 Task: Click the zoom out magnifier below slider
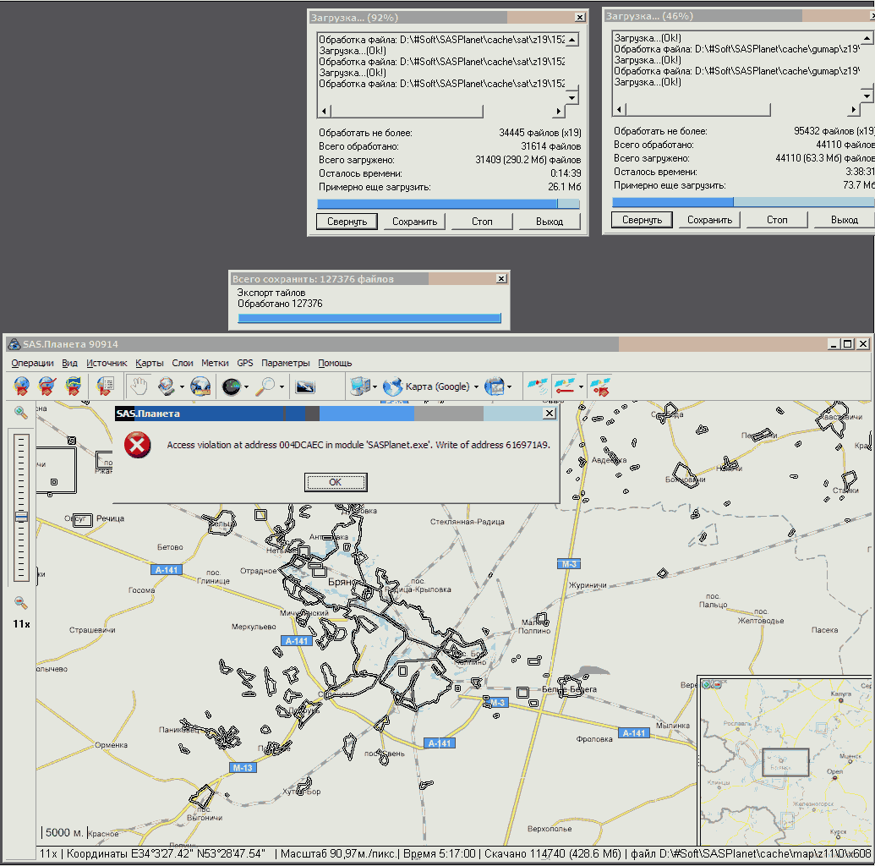click(x=21, y=603)
